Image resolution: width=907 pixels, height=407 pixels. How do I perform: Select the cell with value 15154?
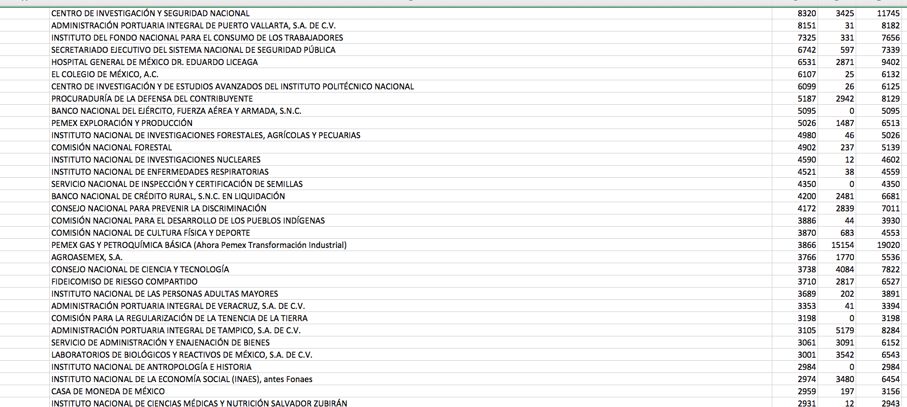pyautogui.click(x=842, y=245)
